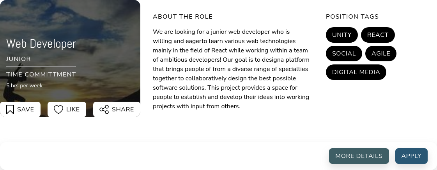Viewport: 437px width, 170px height.
Task: Click the 5 hrs per week text
Action: (24, 85)
